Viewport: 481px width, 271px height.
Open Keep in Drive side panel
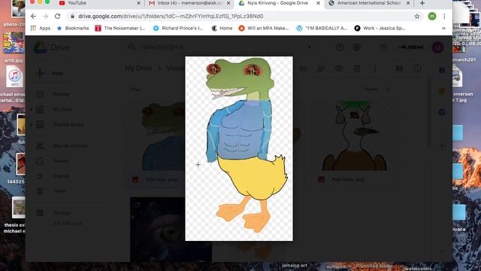[x=442, y=91]
